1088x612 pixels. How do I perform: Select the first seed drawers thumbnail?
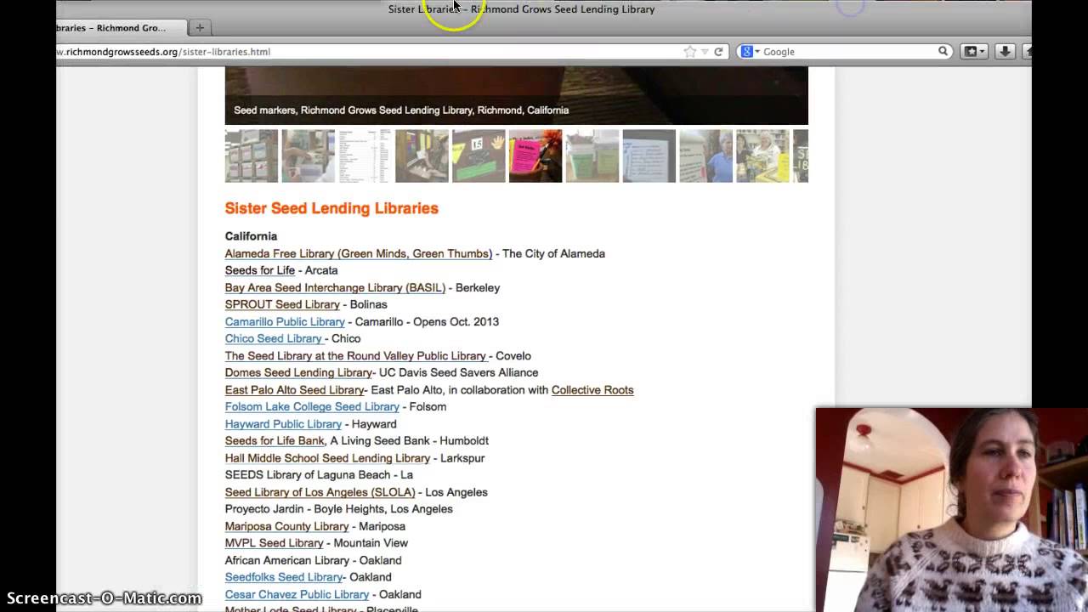click(252, 156)
